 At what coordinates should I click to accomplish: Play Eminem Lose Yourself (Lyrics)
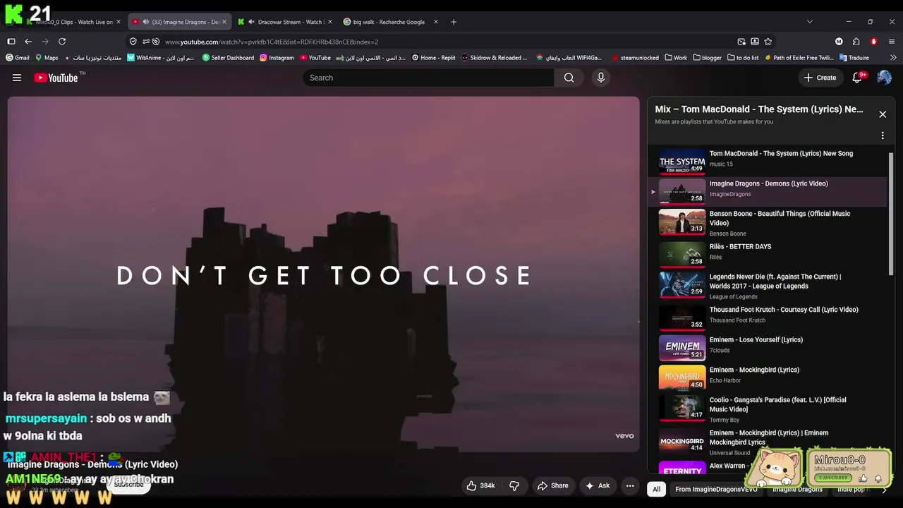click(x=768, y=346)
